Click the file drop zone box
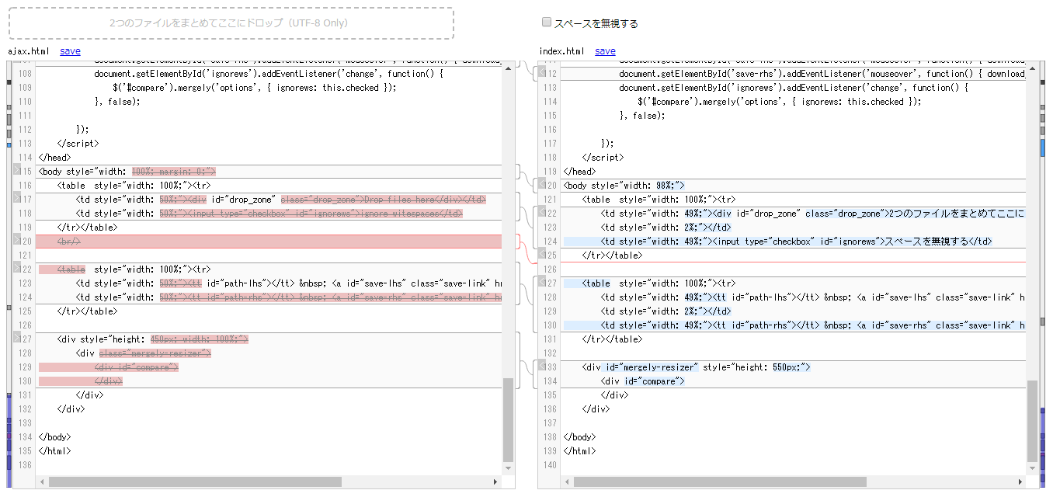The image size is (1060, 504). coord(231,23)
